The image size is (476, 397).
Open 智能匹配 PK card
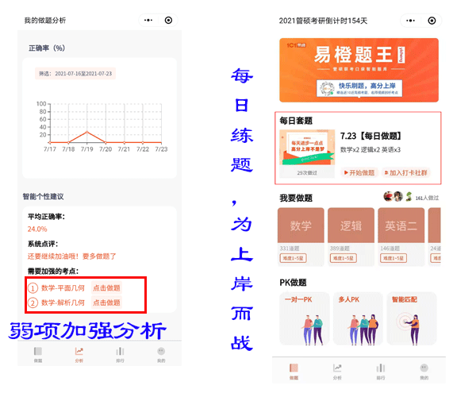point(412,318)
